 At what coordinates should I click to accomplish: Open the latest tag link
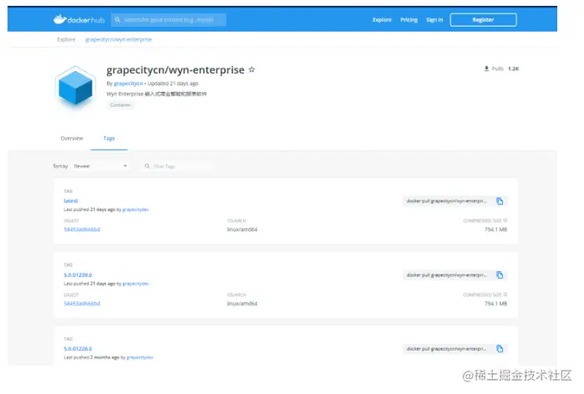(71, 201)
